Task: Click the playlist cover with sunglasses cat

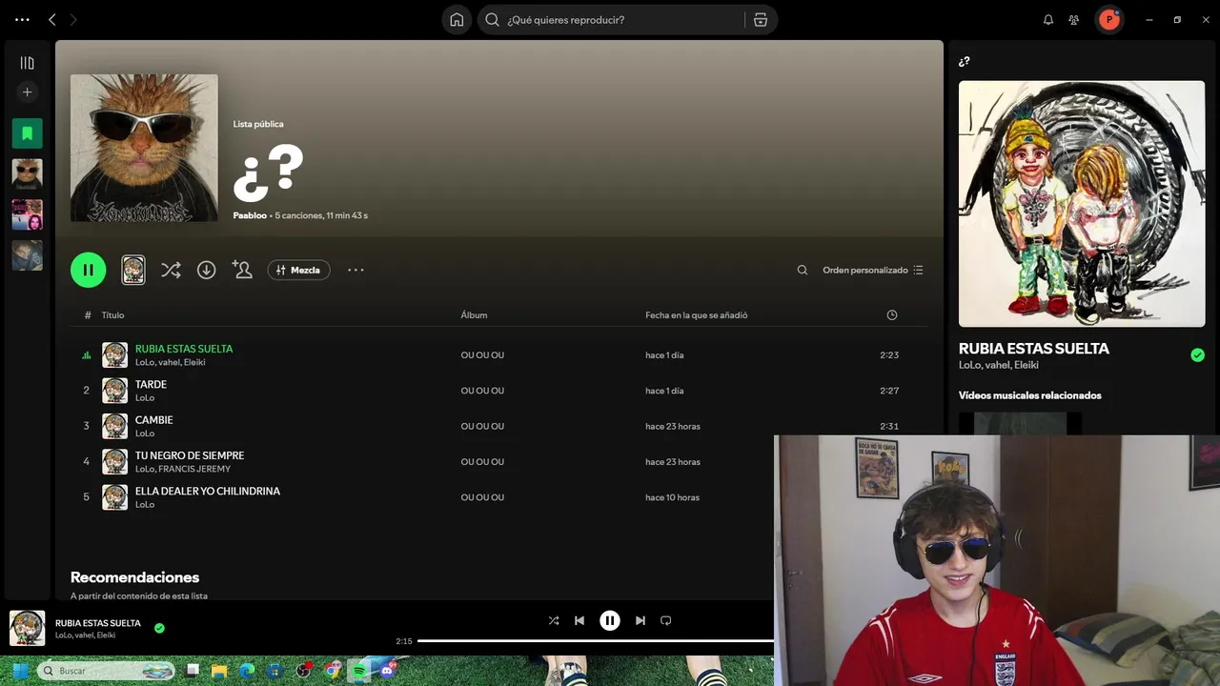Action: [144, 148]
